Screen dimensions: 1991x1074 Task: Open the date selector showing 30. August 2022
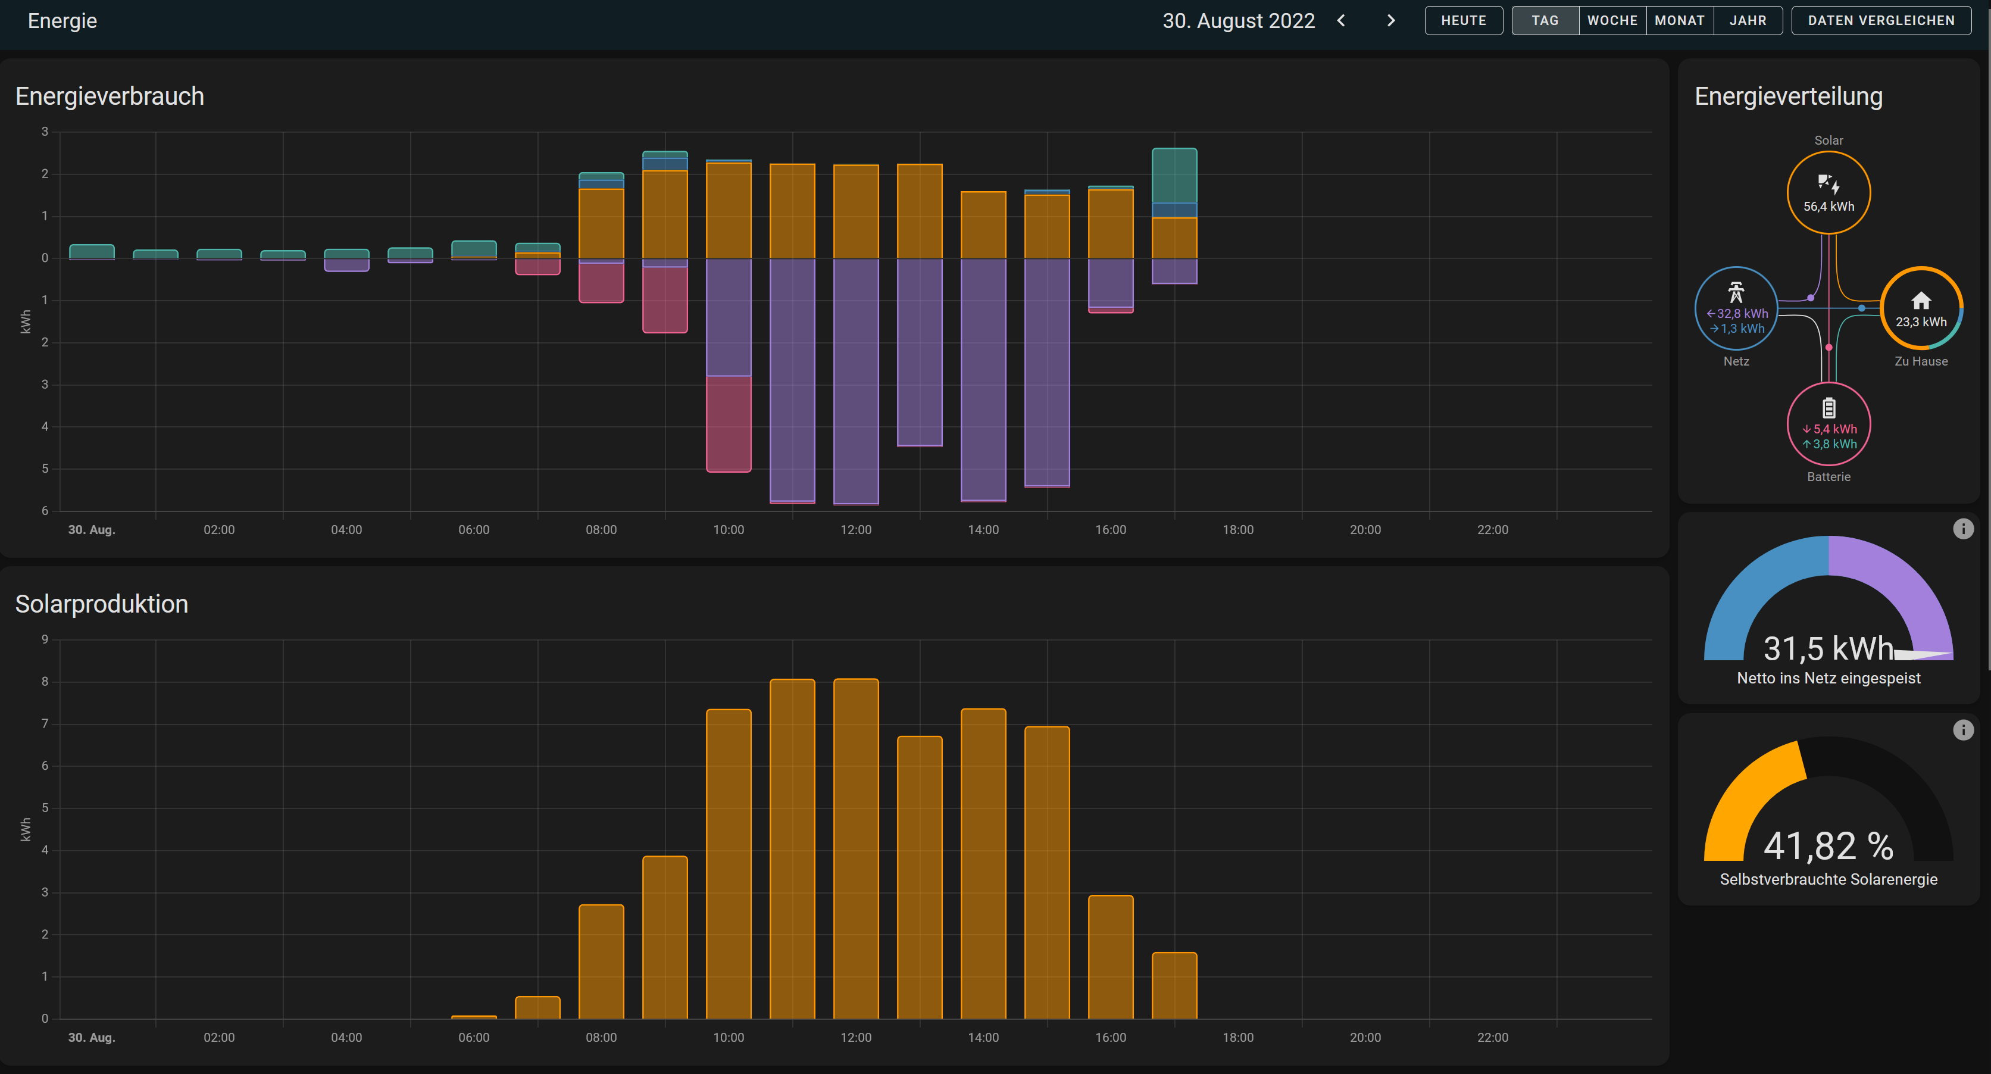[x=1239, y=21]
